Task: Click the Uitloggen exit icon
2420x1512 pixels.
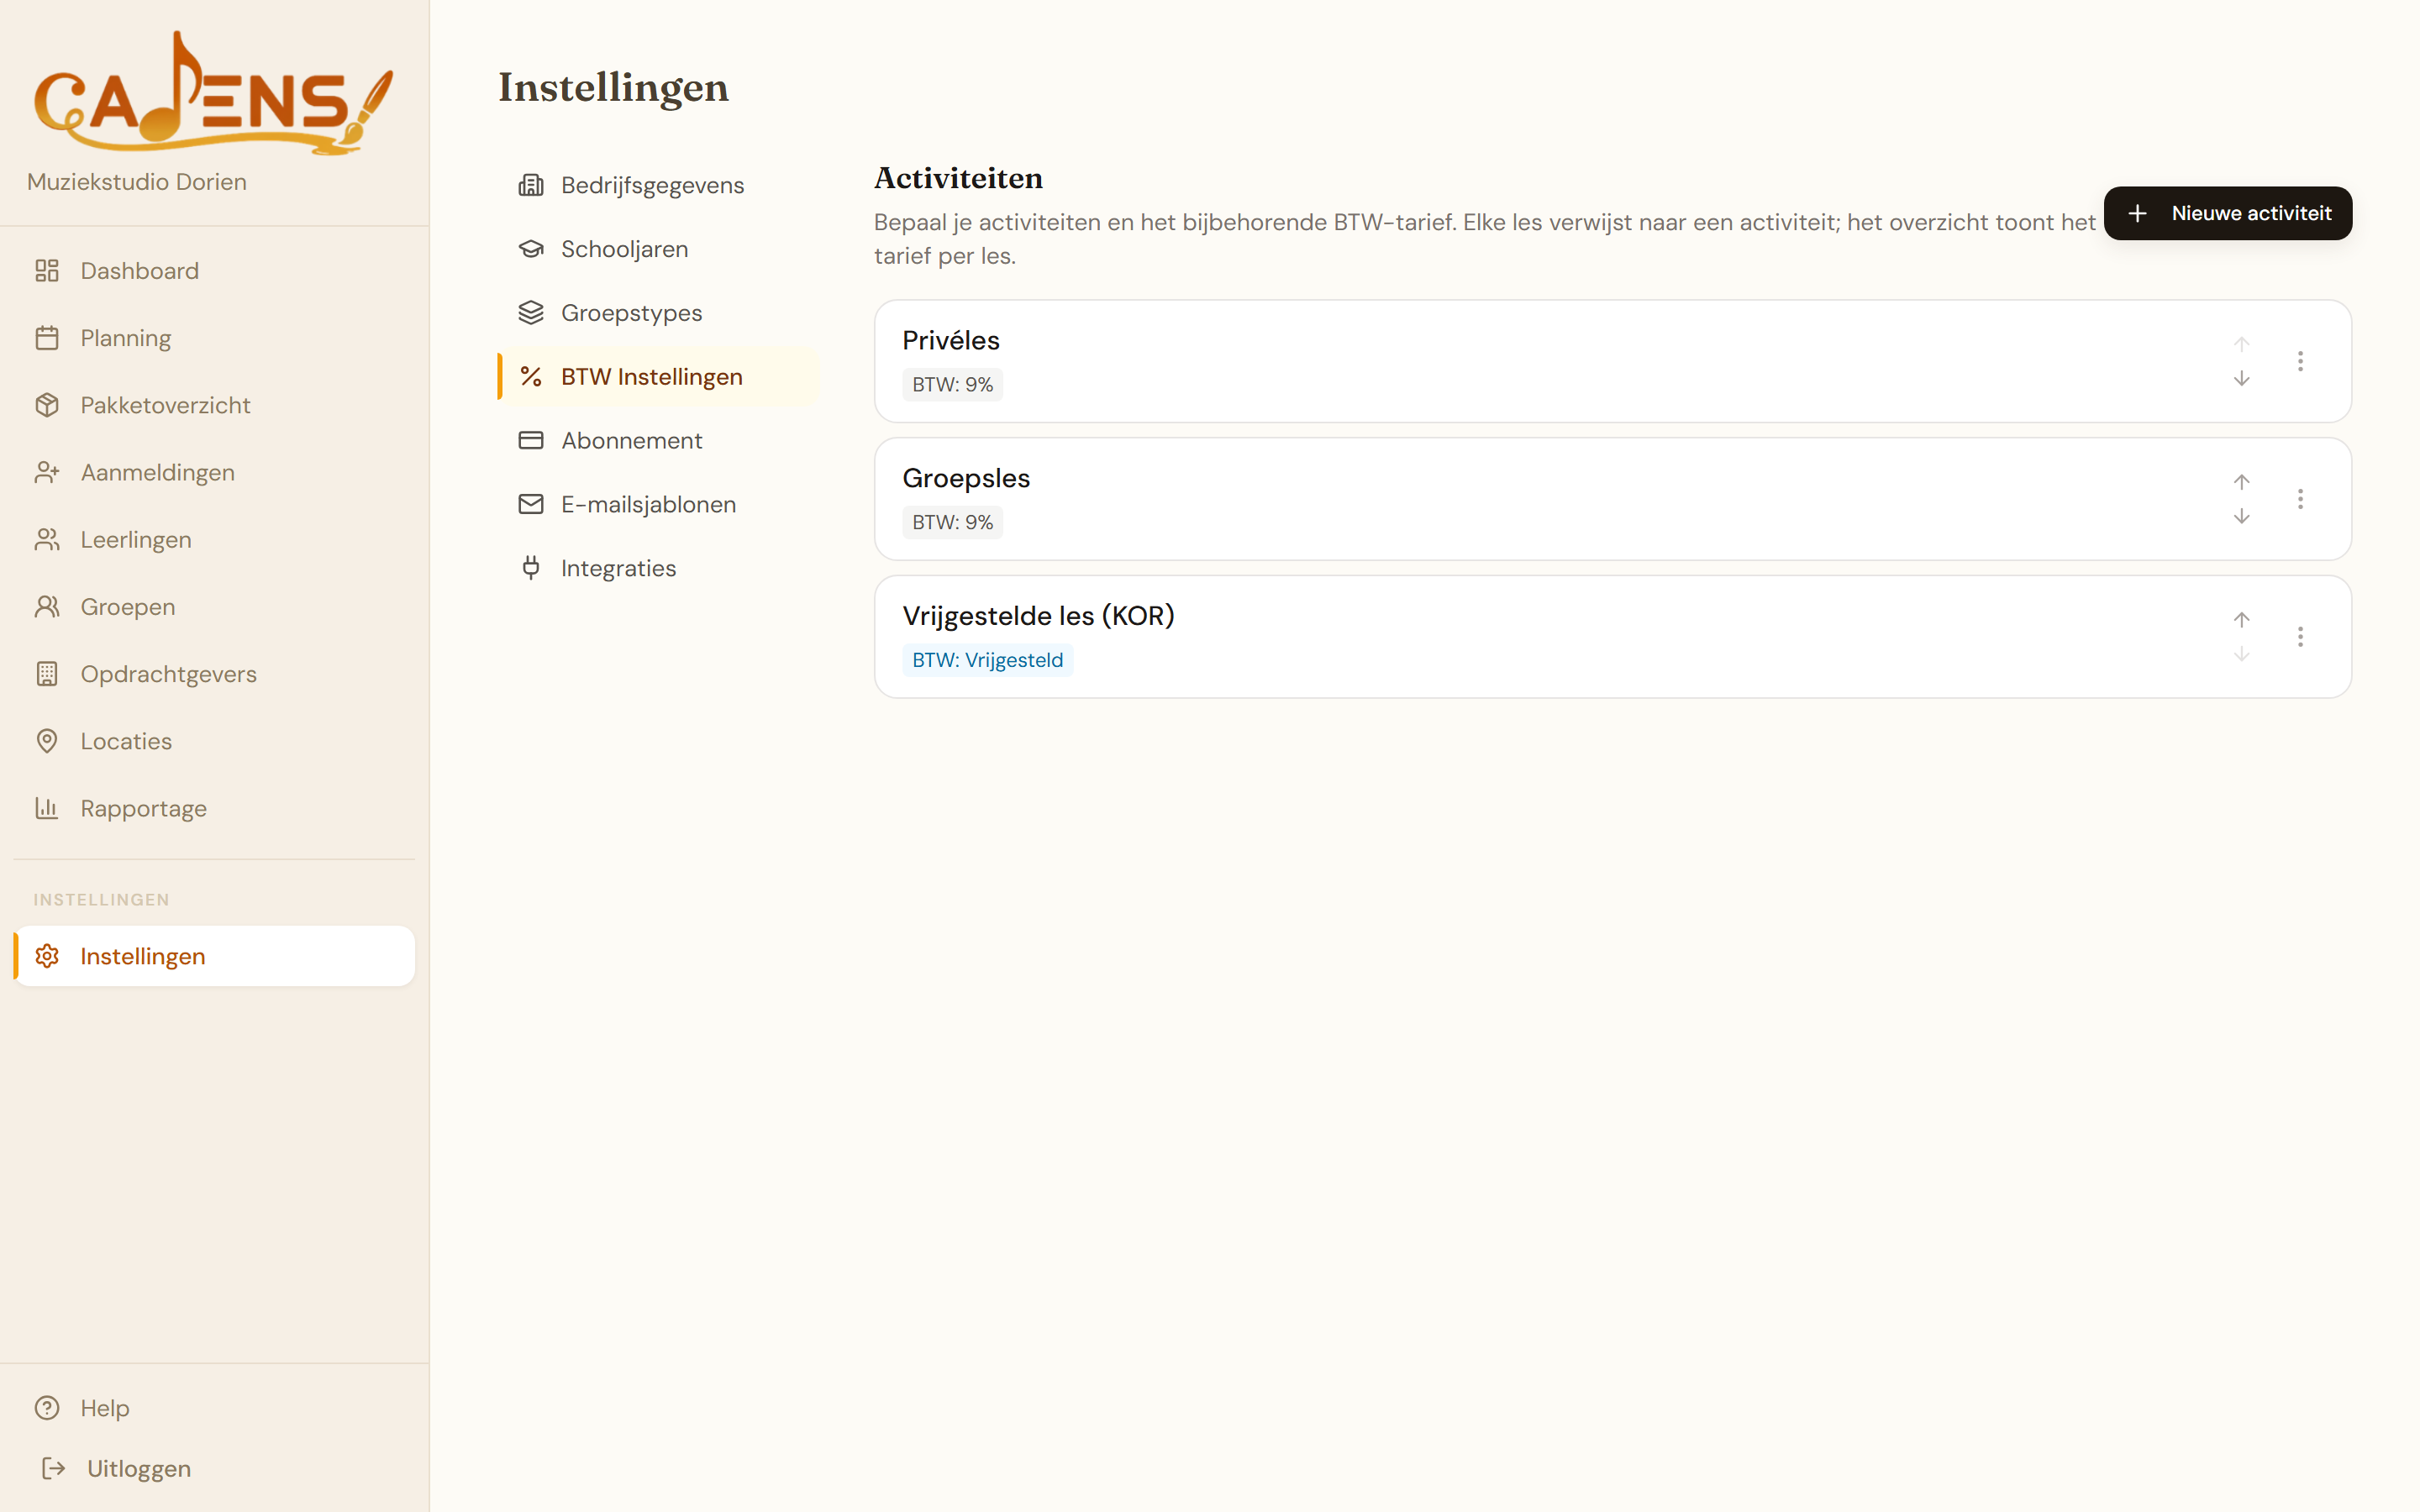Action: click(x=54, y=1468)
